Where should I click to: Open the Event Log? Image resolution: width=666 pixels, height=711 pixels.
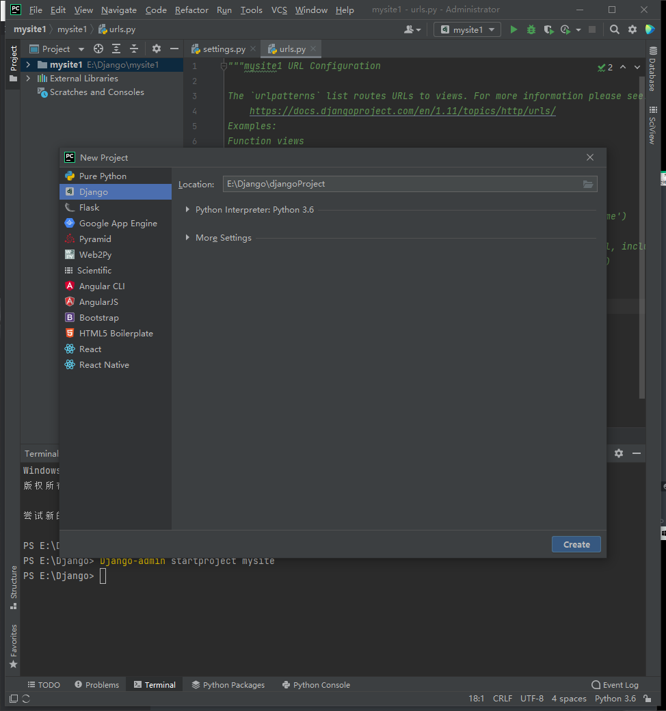[615, 685]
